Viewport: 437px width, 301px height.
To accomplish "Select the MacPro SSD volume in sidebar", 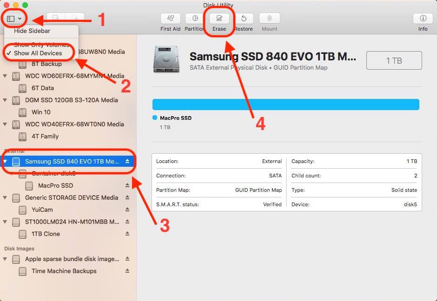I will click(55, 186).
